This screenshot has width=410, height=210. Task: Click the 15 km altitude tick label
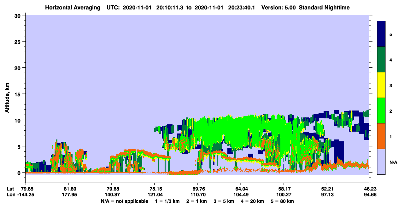[18, 94]
